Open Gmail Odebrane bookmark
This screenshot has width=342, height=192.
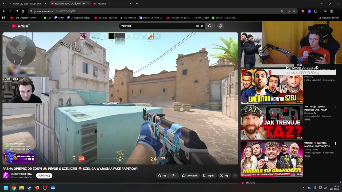coord(28,18)
